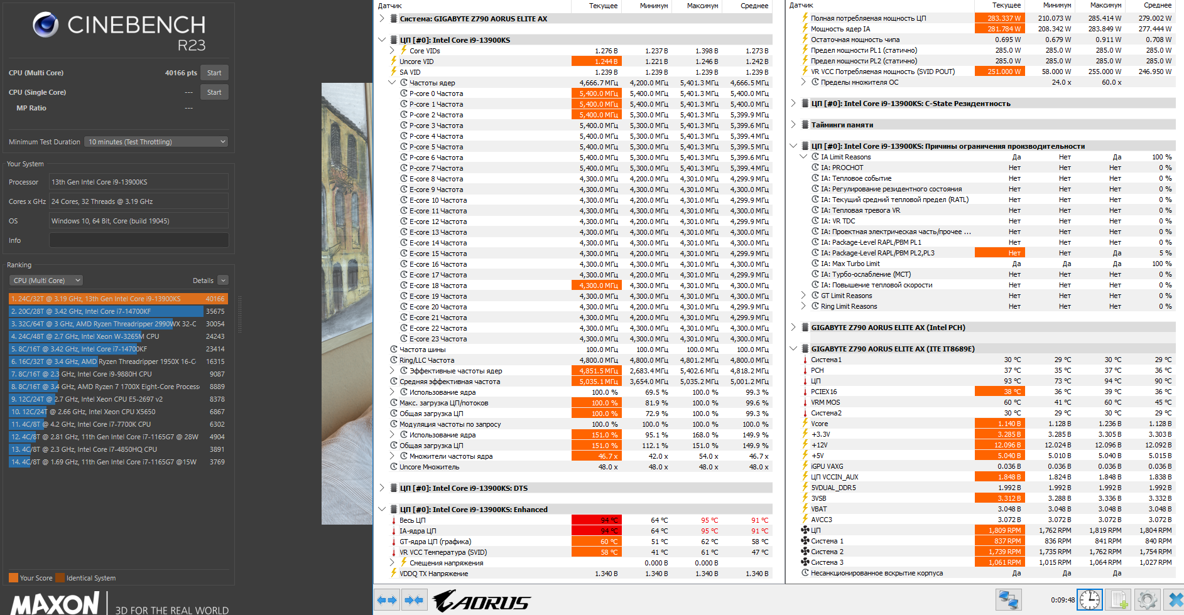Expand the Intel PCH sensor group
Viewport: 1184px width, 615px height.
pos(793,328)
